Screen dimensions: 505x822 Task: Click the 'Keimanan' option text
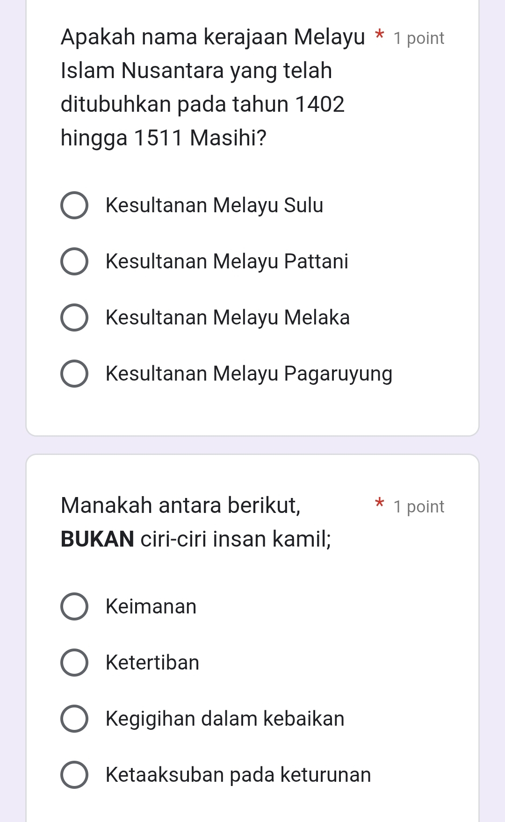pyautogui.click(x=151, y=606)
